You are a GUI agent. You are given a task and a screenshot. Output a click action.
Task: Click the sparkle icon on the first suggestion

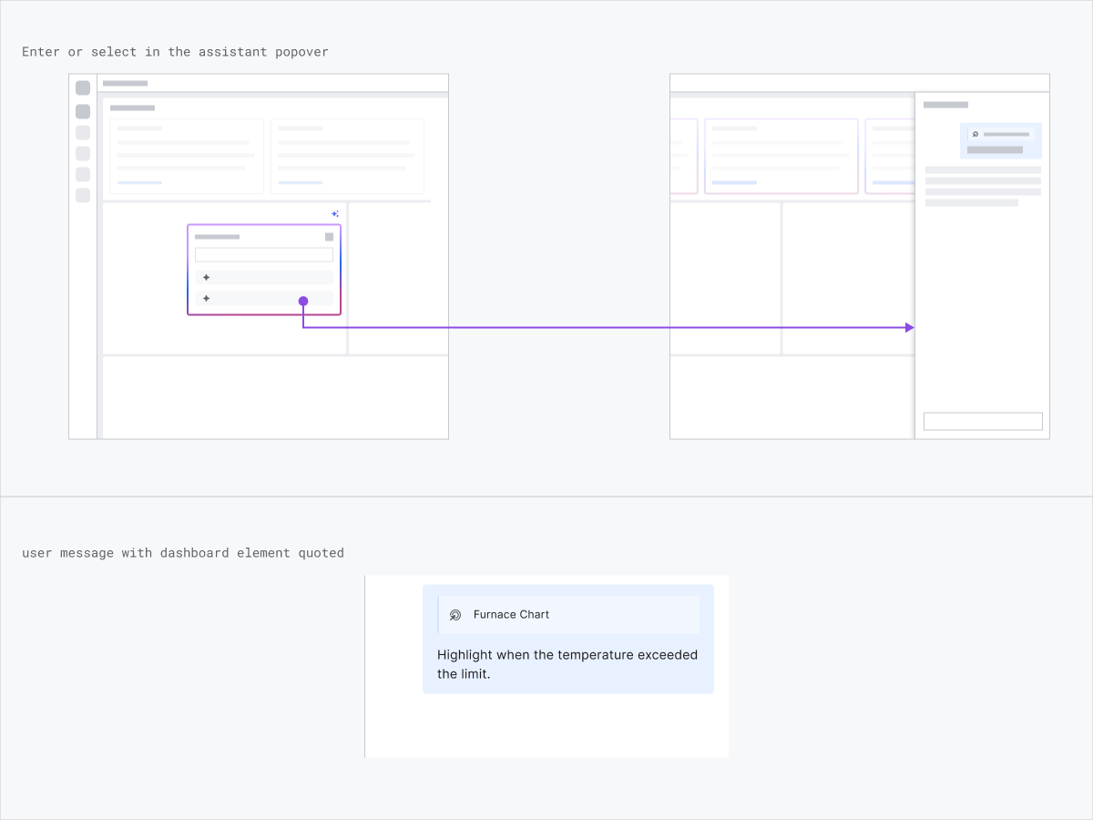point(207,277)
